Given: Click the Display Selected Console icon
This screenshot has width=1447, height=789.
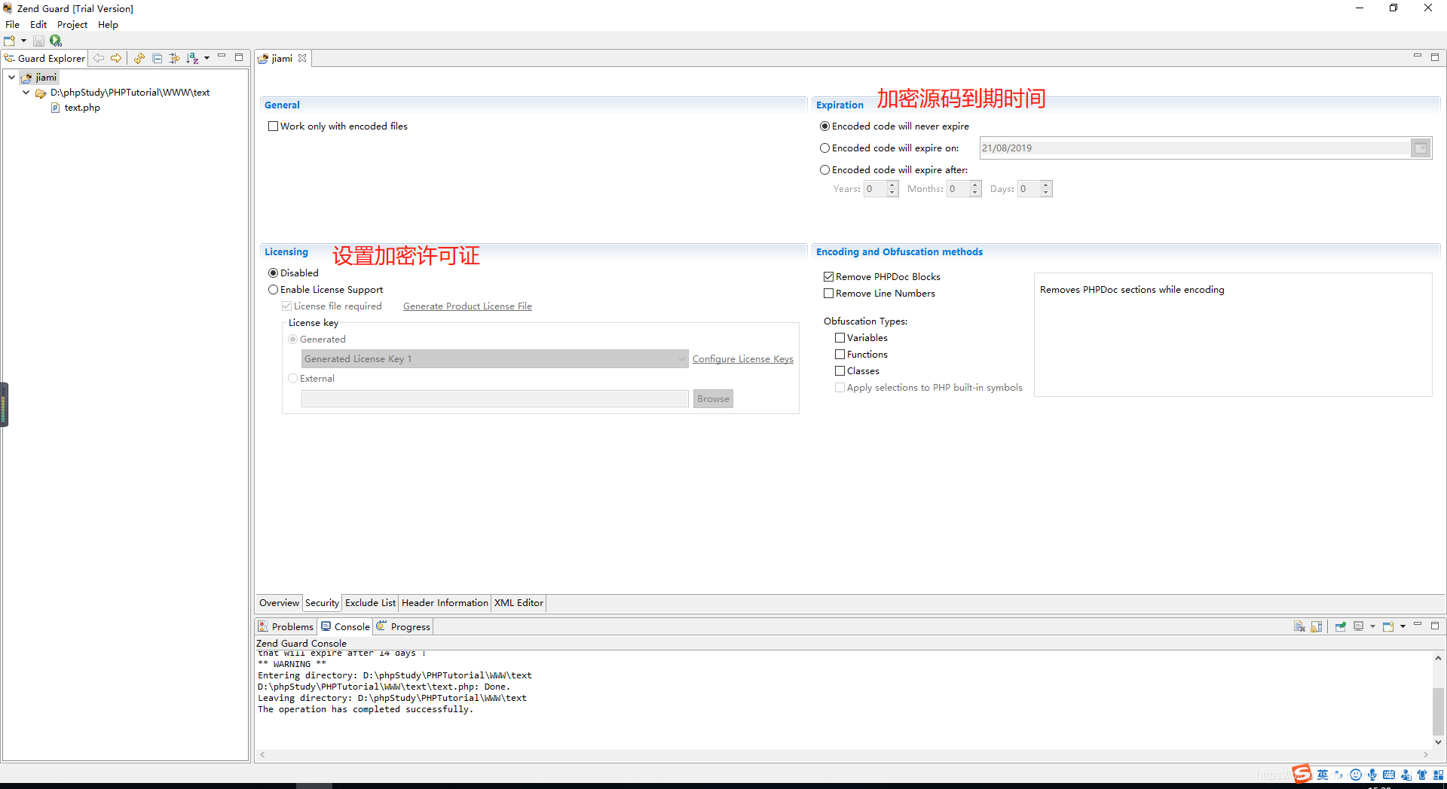Looking at the screenshot, I should tap(1359, 626).
